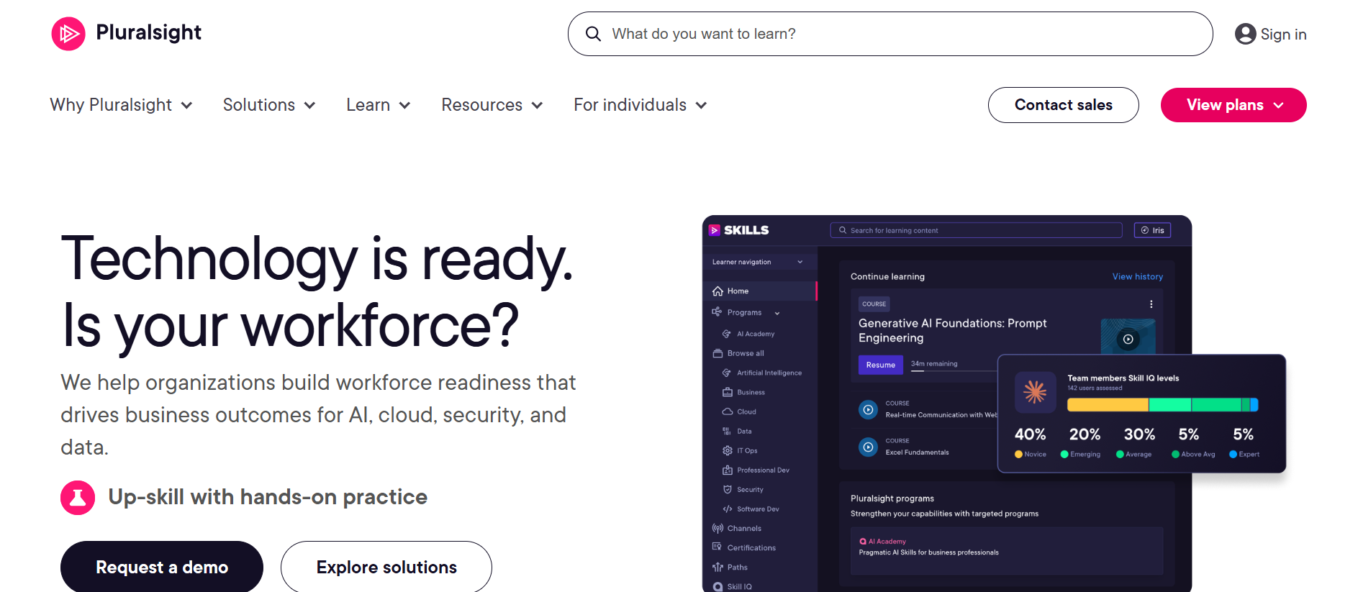This screenshot has width=1358, height=592.
Task: Click the Explore solutions button
Action: coord(386,567)
